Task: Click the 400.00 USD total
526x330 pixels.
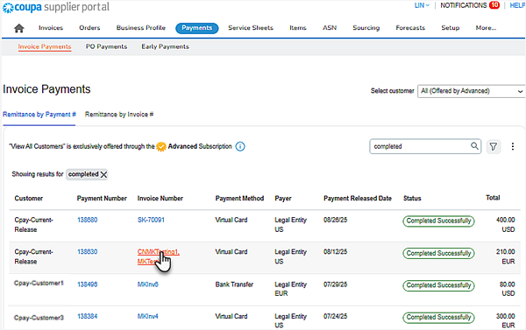Action: (x=505, y=225)
